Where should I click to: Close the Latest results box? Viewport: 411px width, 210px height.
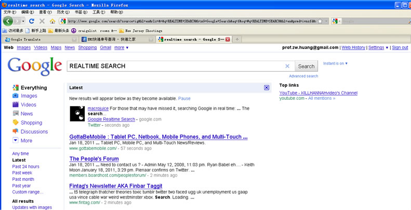coord(267,88)
